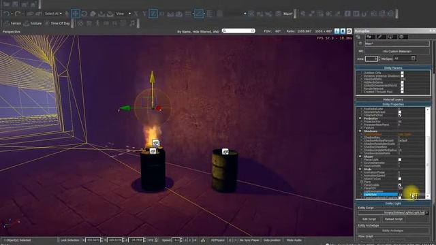Expand the Material Layers rollup
436x245 pixels.
pyautogui.click(x=393, y=99)
